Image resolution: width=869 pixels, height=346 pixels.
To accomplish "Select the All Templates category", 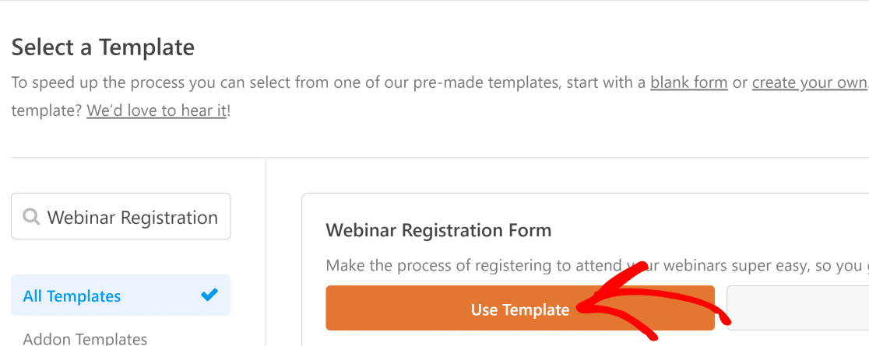I will tap(72, 296).
